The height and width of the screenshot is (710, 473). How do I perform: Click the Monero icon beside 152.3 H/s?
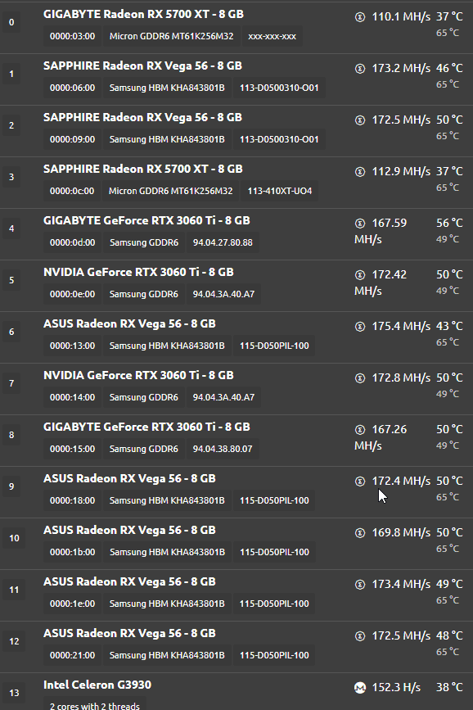tap(360, 688)
